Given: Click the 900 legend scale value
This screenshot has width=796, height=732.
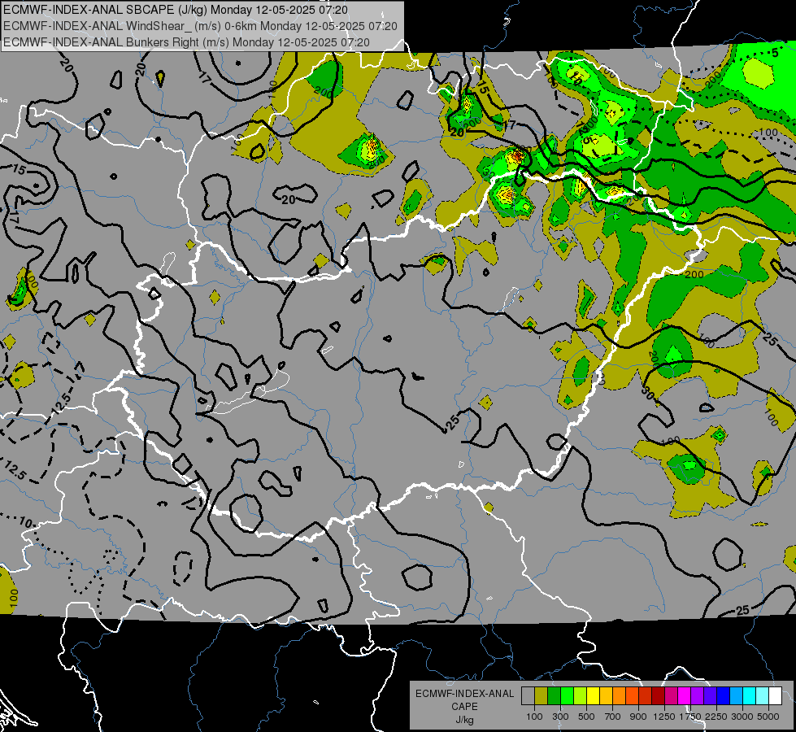Looking at the screenshot, I should point(638,717).
